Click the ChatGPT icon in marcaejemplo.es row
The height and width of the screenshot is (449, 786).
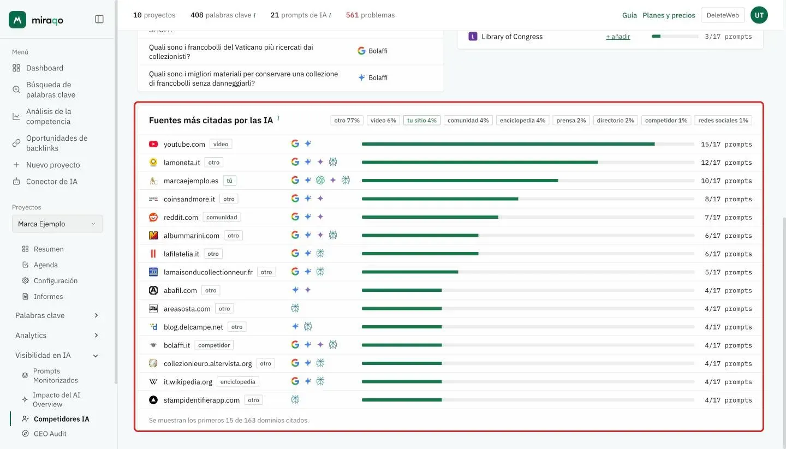(320, 180)
